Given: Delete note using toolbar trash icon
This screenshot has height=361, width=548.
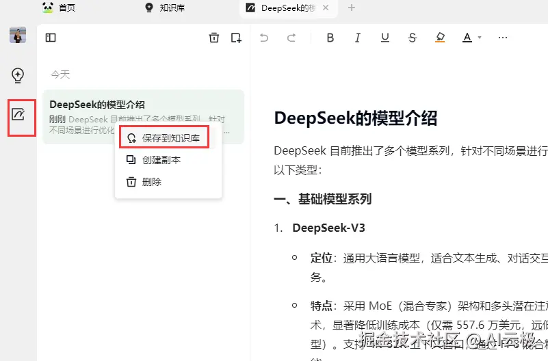Looking at the screenshot, I should pyautogui.click(x=214, y=38).
